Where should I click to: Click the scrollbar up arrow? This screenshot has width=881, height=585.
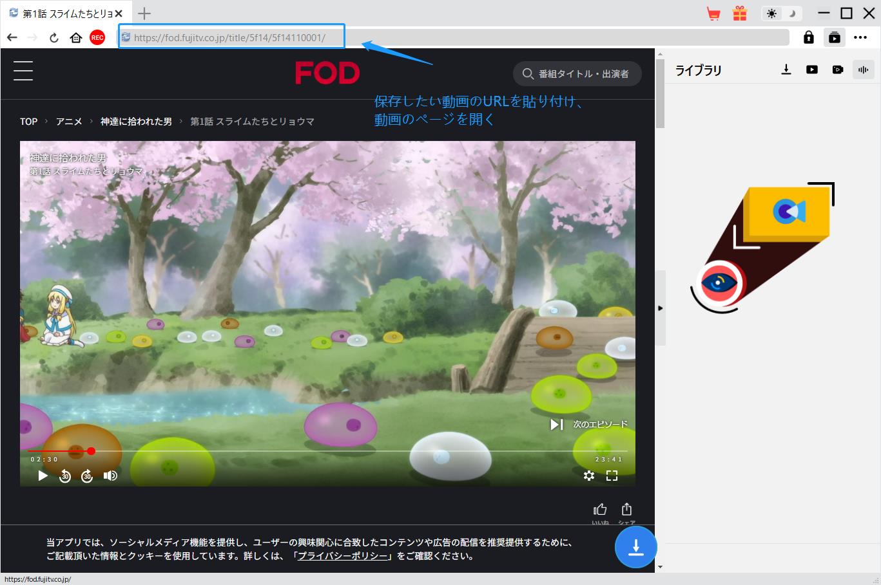click(x=659, y=54)
